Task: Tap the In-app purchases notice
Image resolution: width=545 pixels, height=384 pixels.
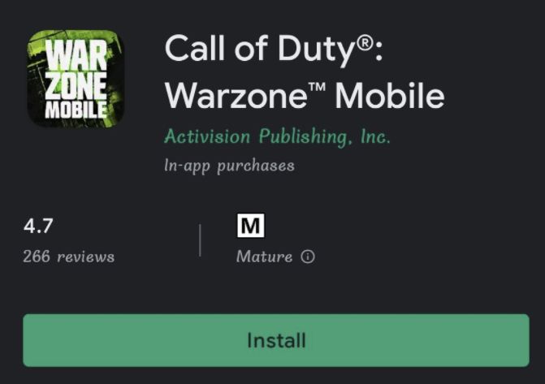Action: tap(229, 166)
